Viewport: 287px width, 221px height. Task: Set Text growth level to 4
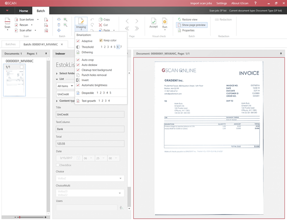(109, 101)
